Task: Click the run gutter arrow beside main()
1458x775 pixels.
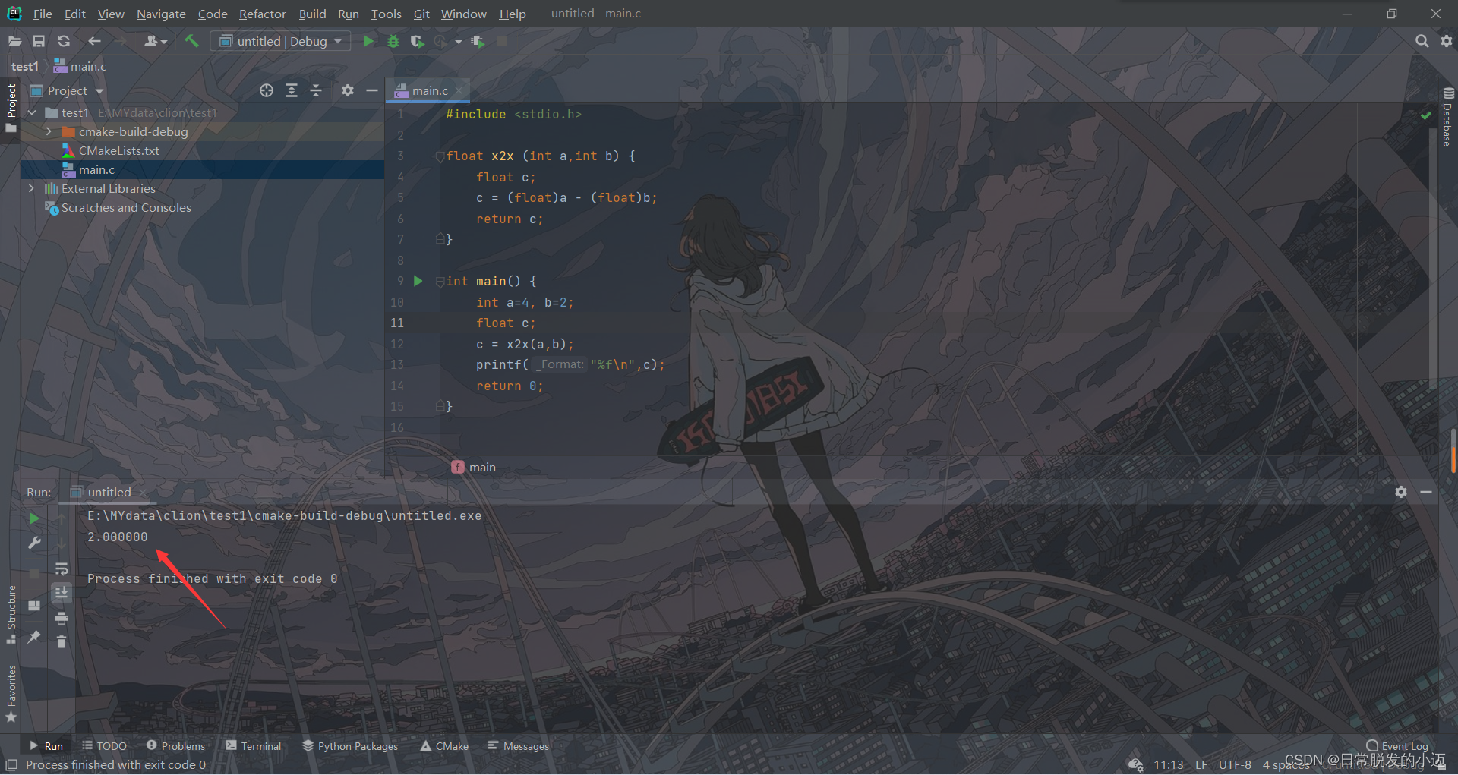Action: [418, 281]
